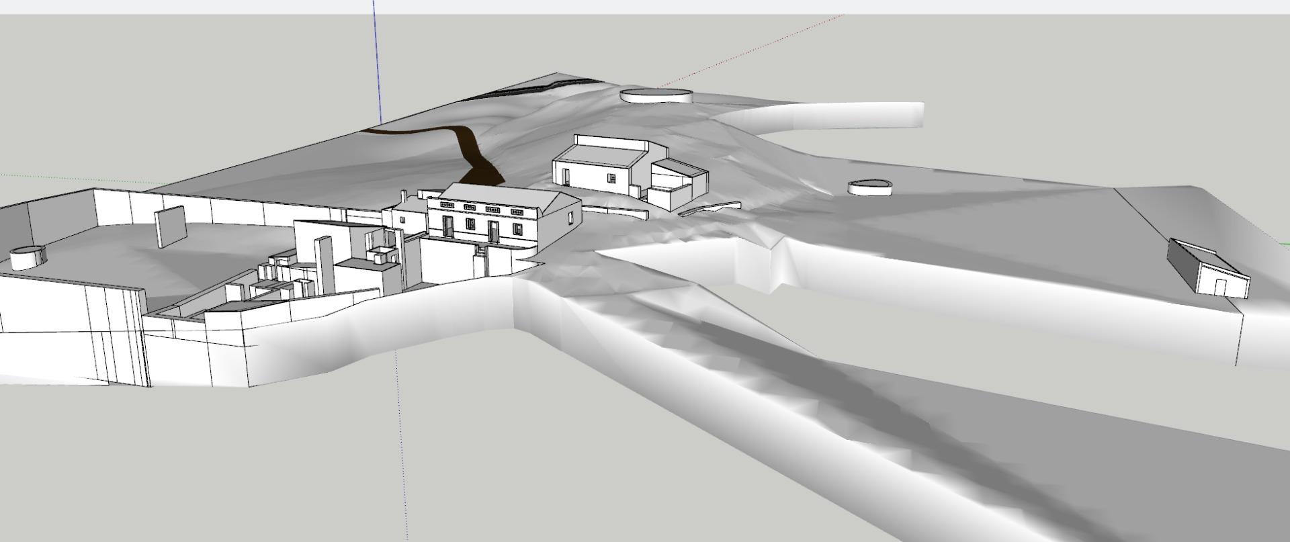
Task: Click the freestanding panel in the left courtyard
Action: tap(171, 227)
